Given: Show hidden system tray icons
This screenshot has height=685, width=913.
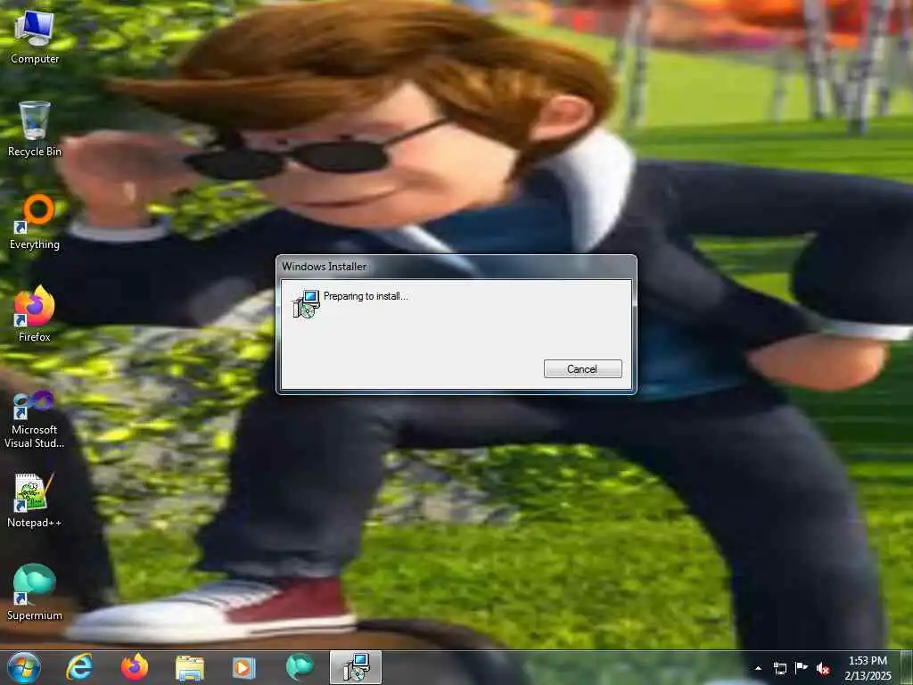Looking at the screenshot, I should coord(758,668).
